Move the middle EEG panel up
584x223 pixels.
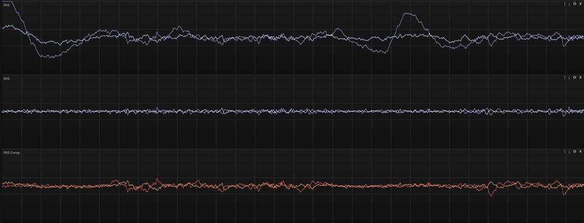click(x=565, y=77)
